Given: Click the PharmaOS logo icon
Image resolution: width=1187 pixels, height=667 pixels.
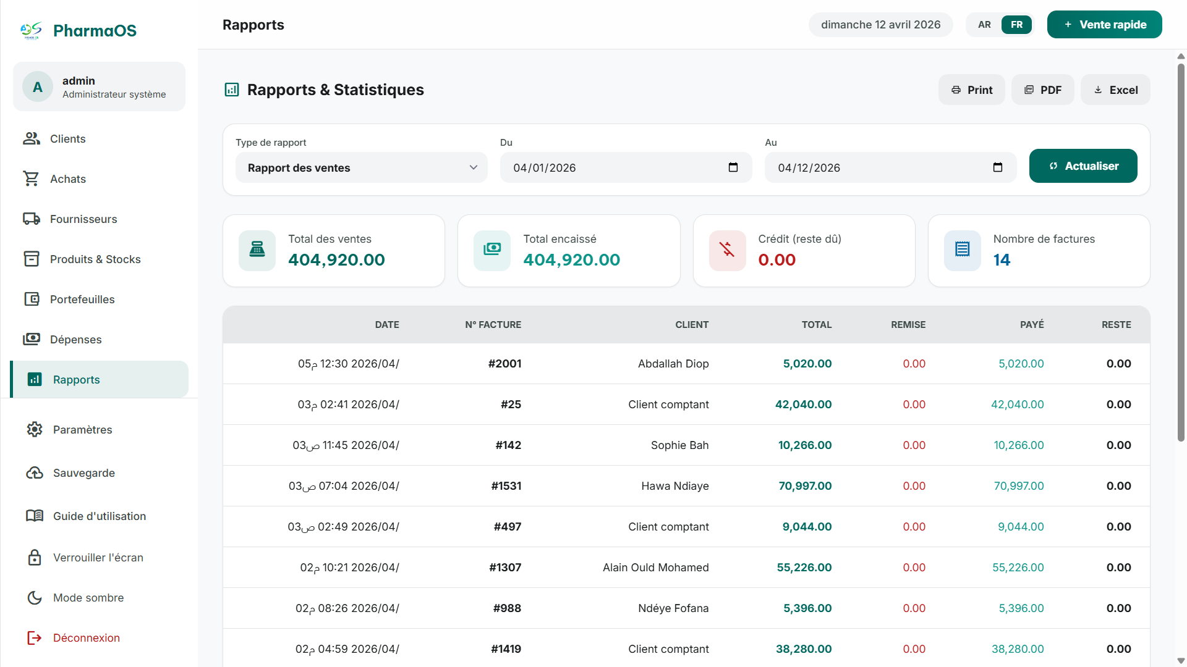Looking at the screenshot, I should click(x=31, y=30).
